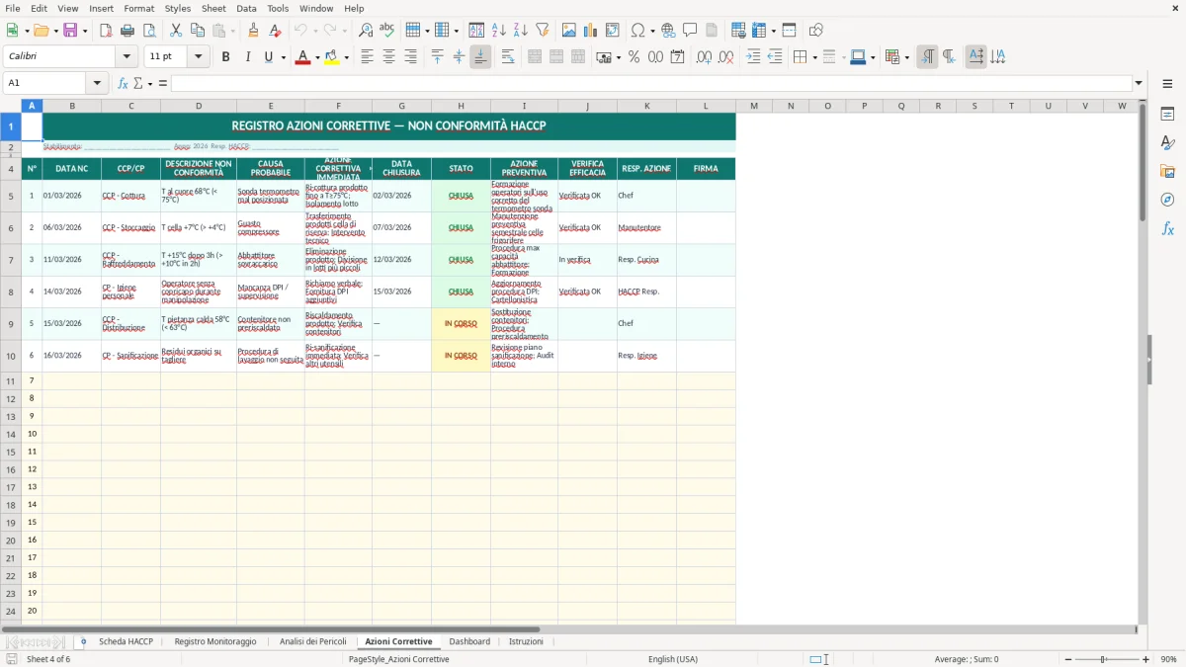Select row header 7
The height and width of the screenshot is (667, 1186).
click(11, 260)
